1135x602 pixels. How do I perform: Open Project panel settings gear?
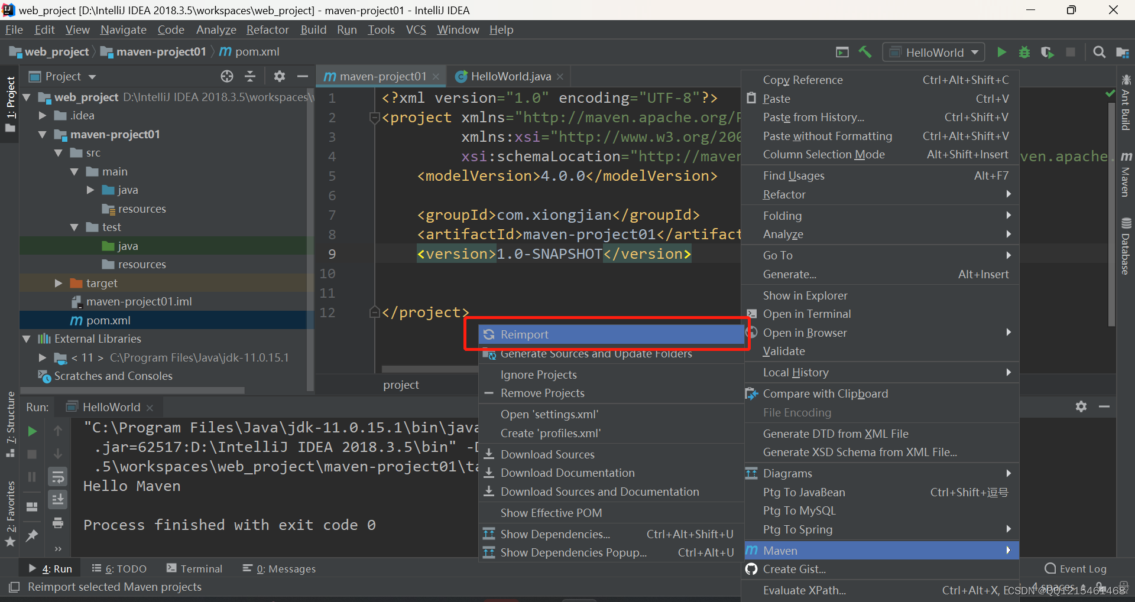(x=279, y=76)
